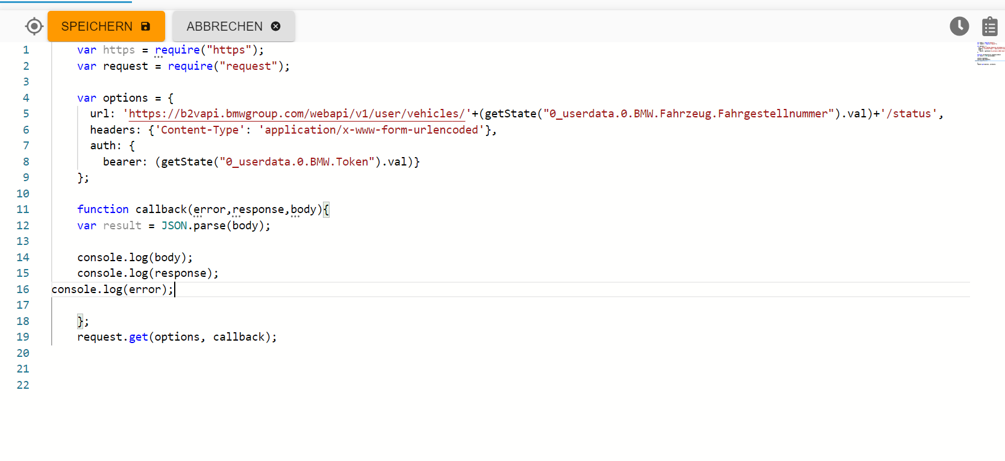
Task: Open the b2vapi.bmwgroup.com URL link
Action: (296, 114)
